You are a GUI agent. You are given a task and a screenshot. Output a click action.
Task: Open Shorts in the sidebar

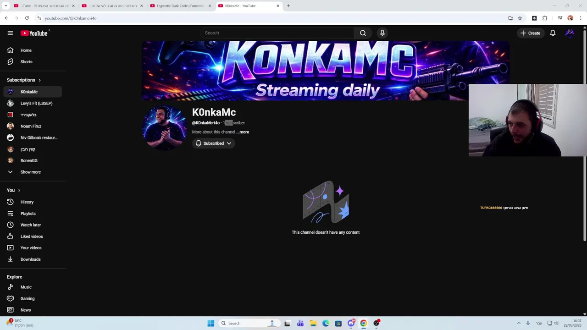click(33, 62)
